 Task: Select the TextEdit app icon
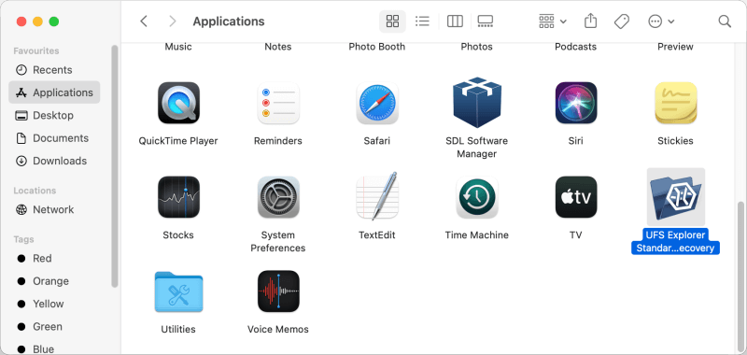377,196
